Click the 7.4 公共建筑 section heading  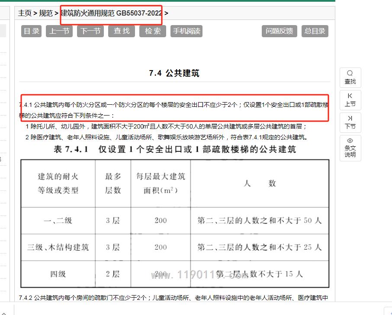coord(174,74)
